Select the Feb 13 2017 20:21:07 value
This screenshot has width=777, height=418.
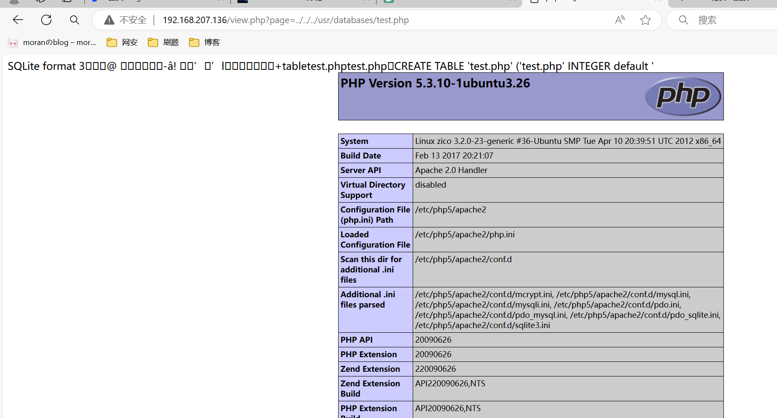coord(454,156)
